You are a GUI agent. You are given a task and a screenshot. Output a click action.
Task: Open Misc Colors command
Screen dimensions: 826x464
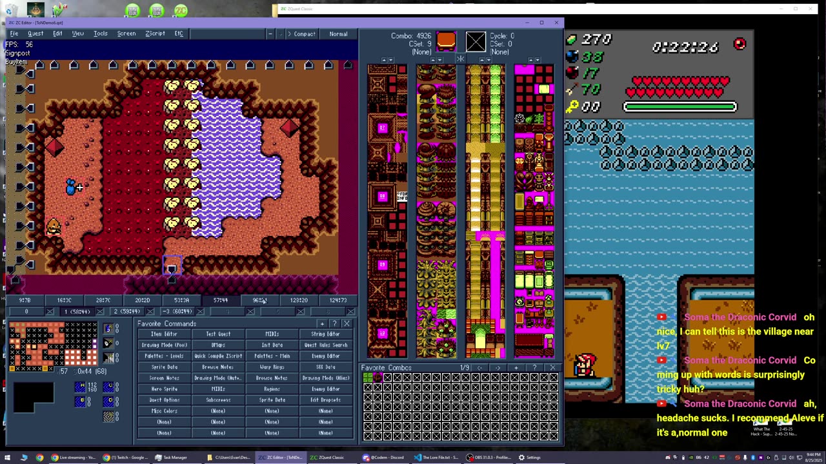click(x=164, y=411)
